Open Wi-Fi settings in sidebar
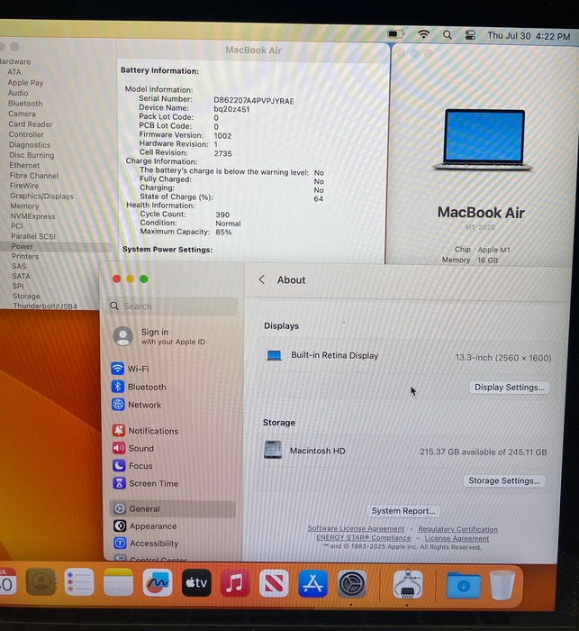The image size is (579, 631). 131,368
